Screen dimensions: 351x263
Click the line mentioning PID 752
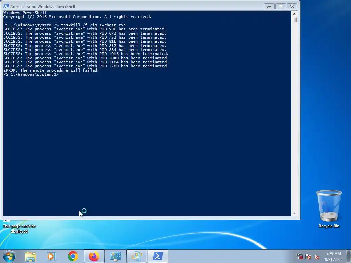tap(85, 37)
